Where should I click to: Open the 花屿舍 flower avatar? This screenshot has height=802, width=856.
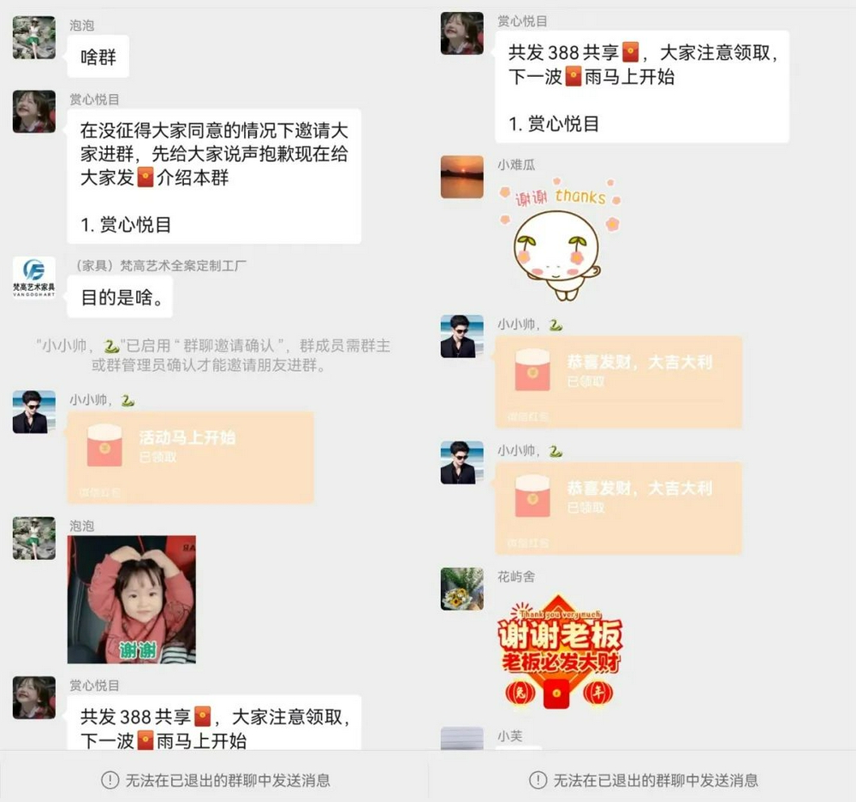click(x=462, y=588)
